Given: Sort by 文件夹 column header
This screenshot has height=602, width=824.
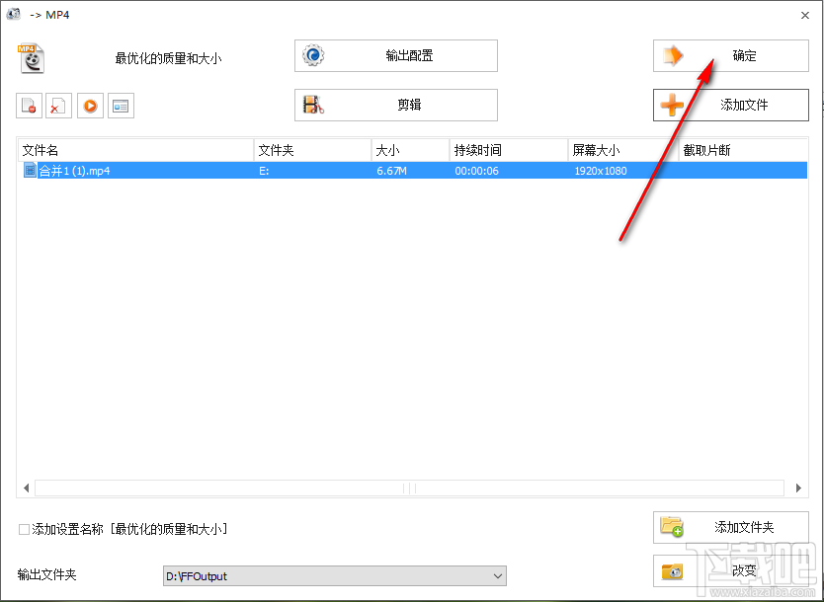Looking at the screenshot, I should click(312, 150).
